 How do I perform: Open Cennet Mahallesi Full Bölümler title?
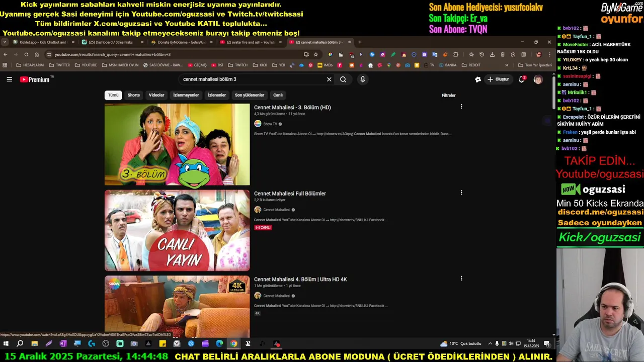pyautogui.click(x=290, y=193)
